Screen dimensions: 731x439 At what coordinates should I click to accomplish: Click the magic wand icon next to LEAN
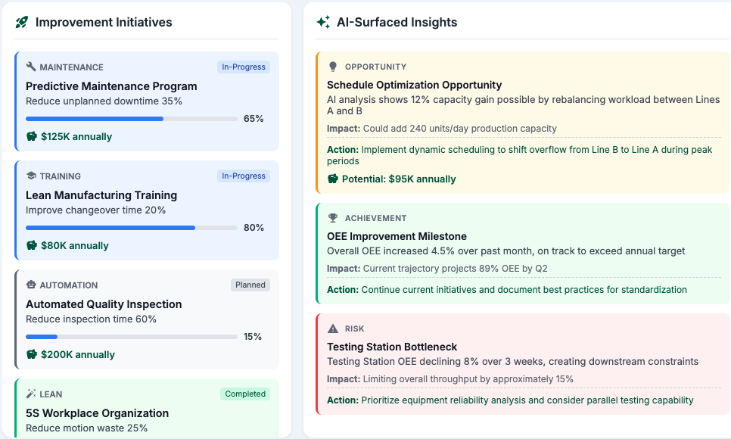pos(31,394)
